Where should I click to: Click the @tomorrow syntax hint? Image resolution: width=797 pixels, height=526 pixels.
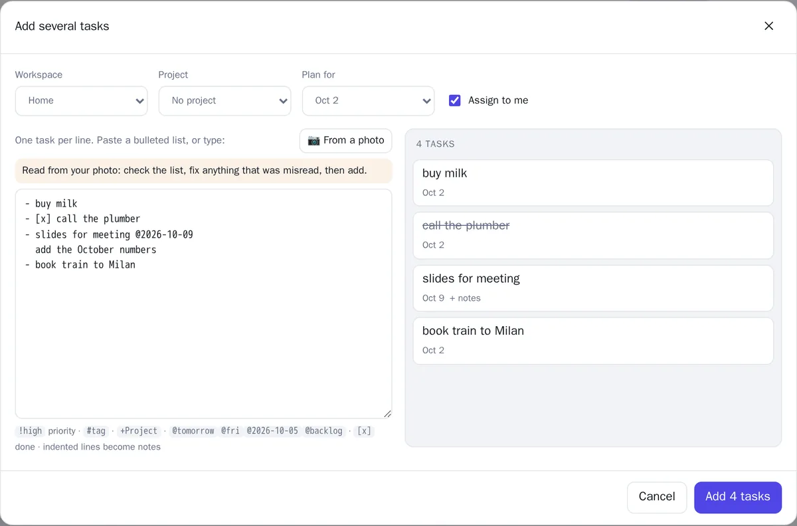pos(193,431)
